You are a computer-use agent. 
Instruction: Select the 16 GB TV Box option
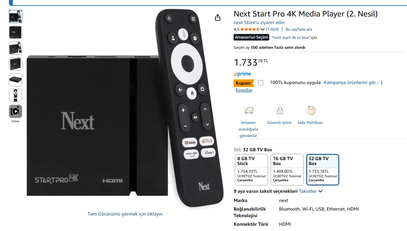pos(287,170)
